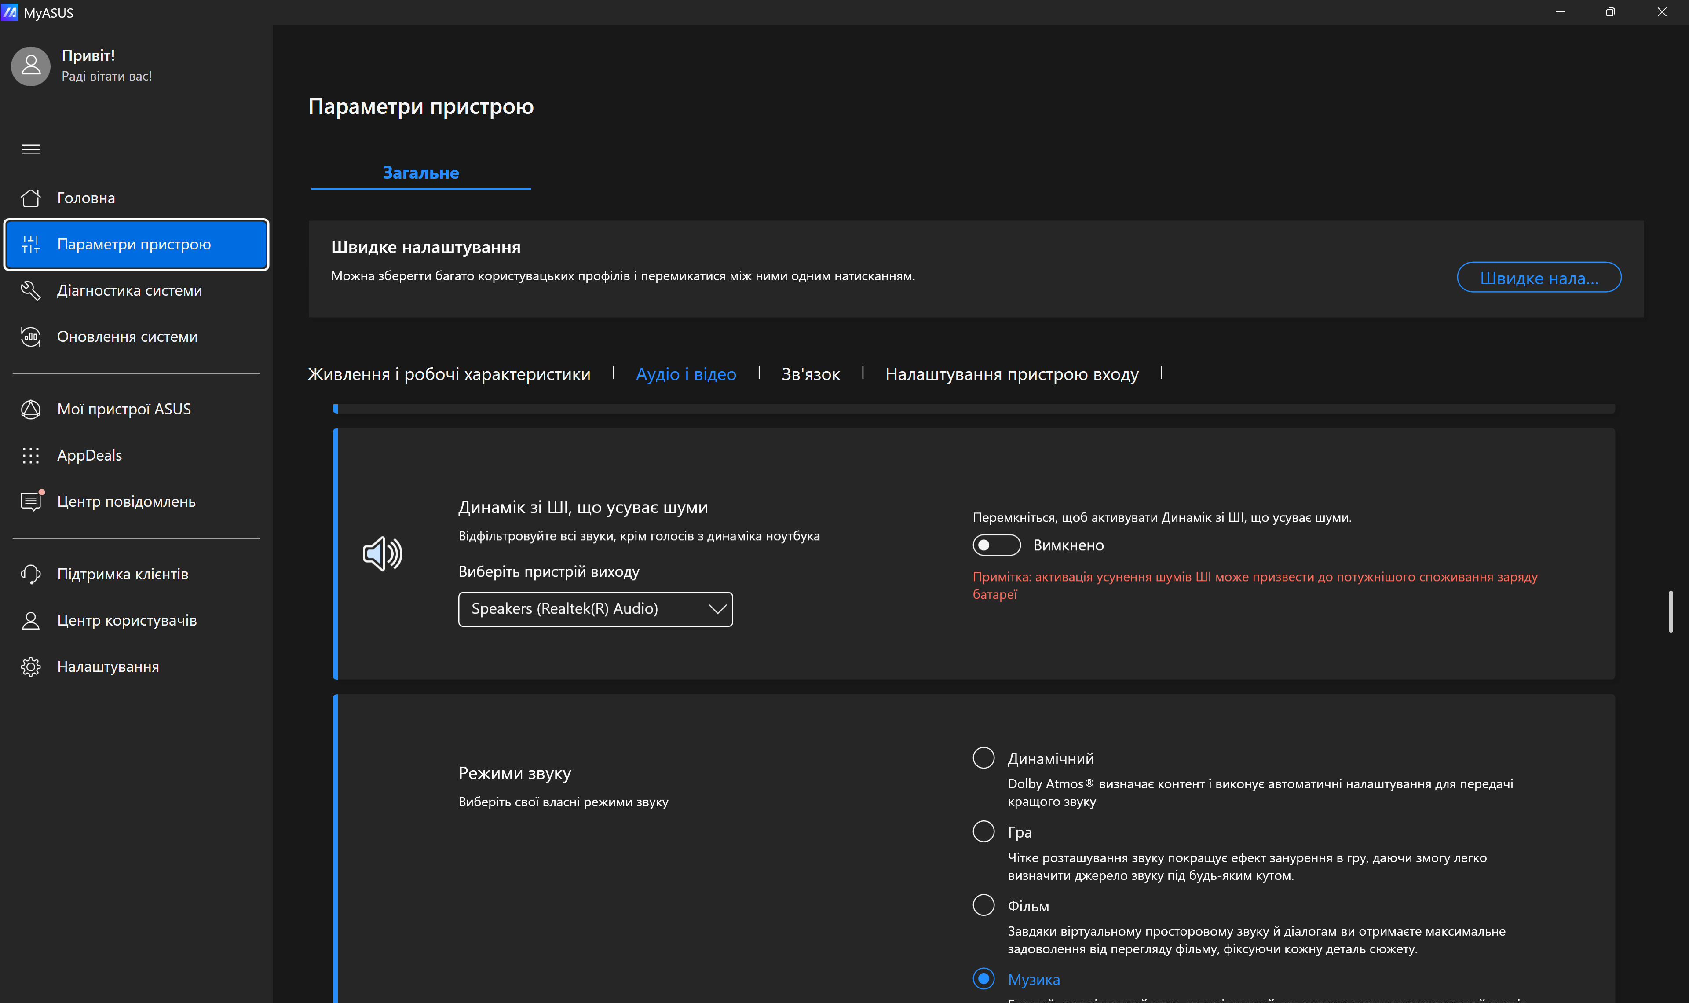
Task: Click the vertical scrollbar thumb
Action: click(1670, 611)
